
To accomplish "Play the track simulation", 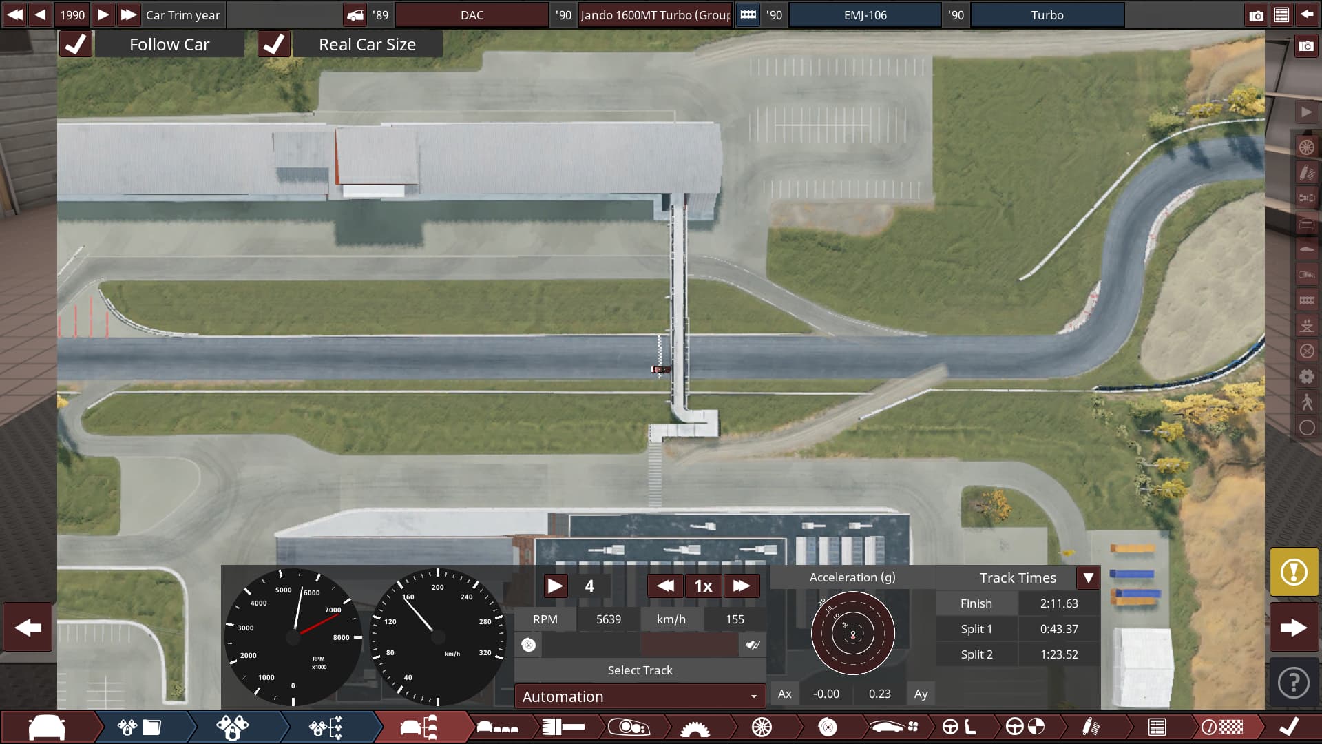I will tap(555, 586).
